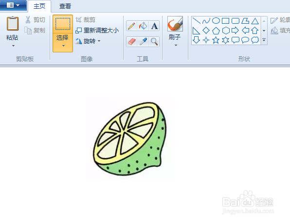Open the Paint file menu button

point(13,5)
